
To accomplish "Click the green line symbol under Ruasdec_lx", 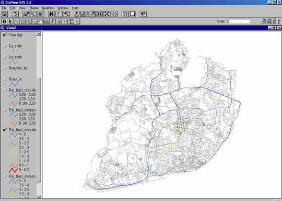I will [x=14, y=73].
